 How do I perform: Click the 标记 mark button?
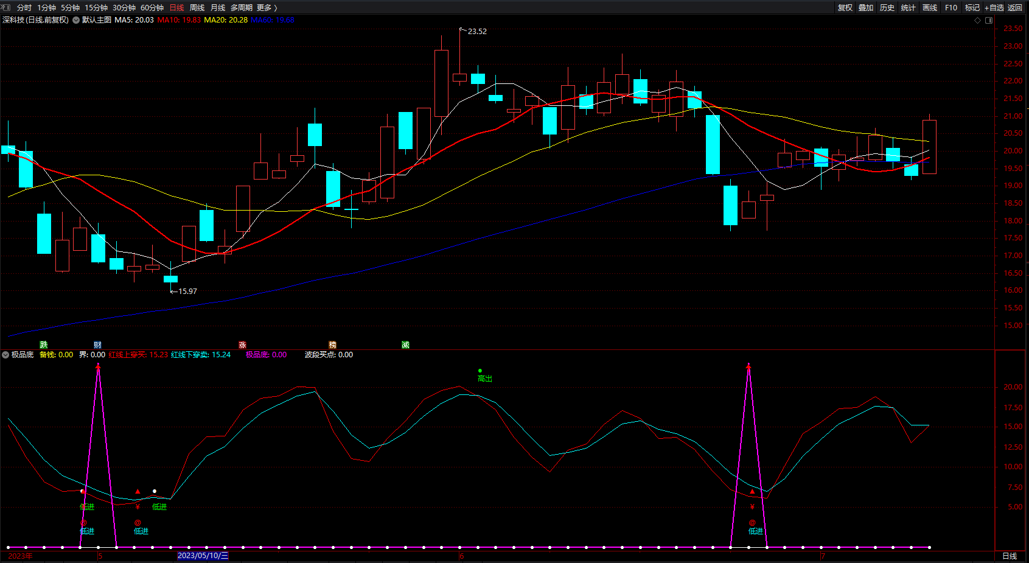[972, 8]
